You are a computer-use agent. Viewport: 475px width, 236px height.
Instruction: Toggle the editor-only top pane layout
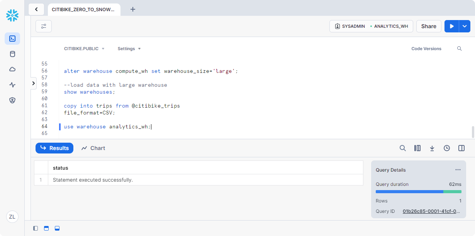tap(46, 228)
